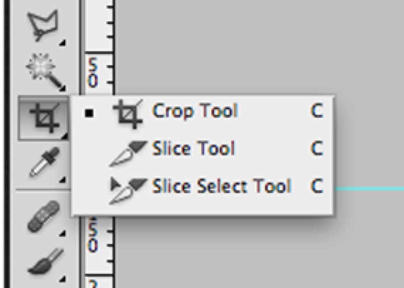Viewport: 404px width, 288px height.
Task: Select the Brush tool
Action: tap(44, 261)
